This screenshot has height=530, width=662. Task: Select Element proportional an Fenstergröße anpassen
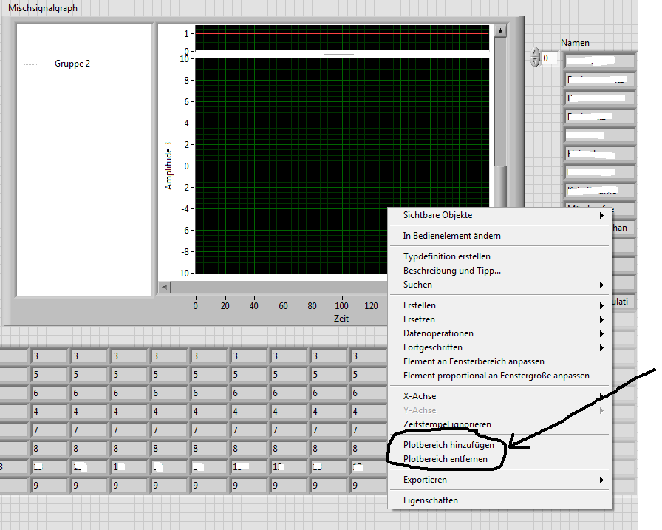[496, 376]
